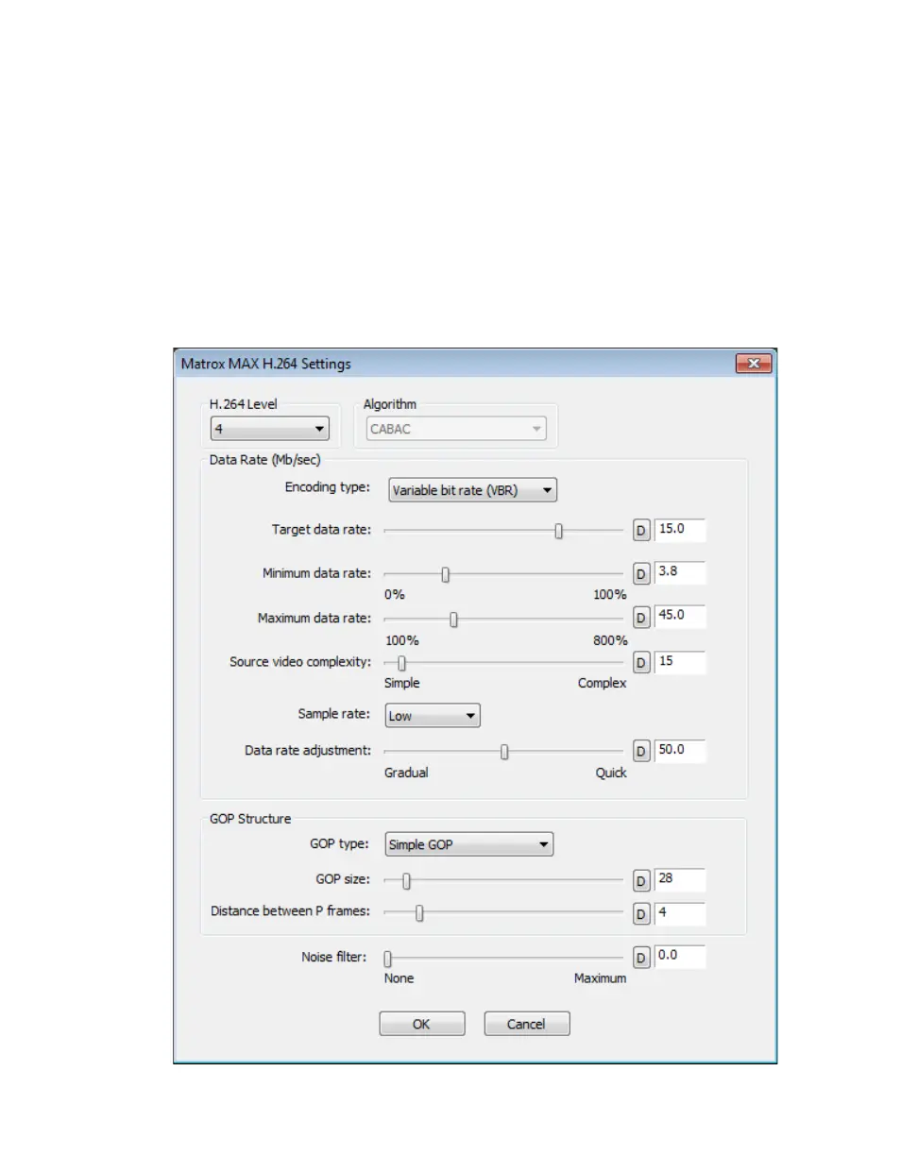
Task: Reset Distance between P frames D button
Action: (x=640, y=913)
